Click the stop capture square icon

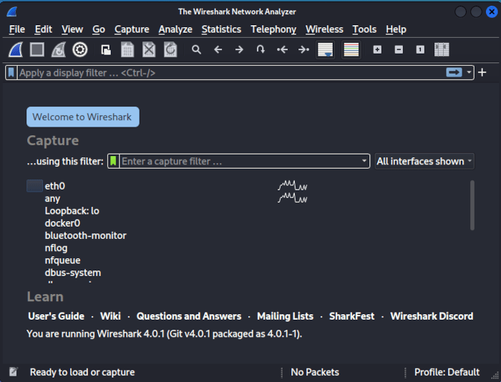tap(37, 50)
